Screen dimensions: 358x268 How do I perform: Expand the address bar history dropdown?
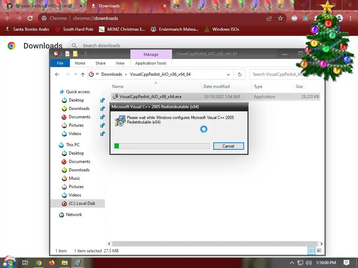228,75
